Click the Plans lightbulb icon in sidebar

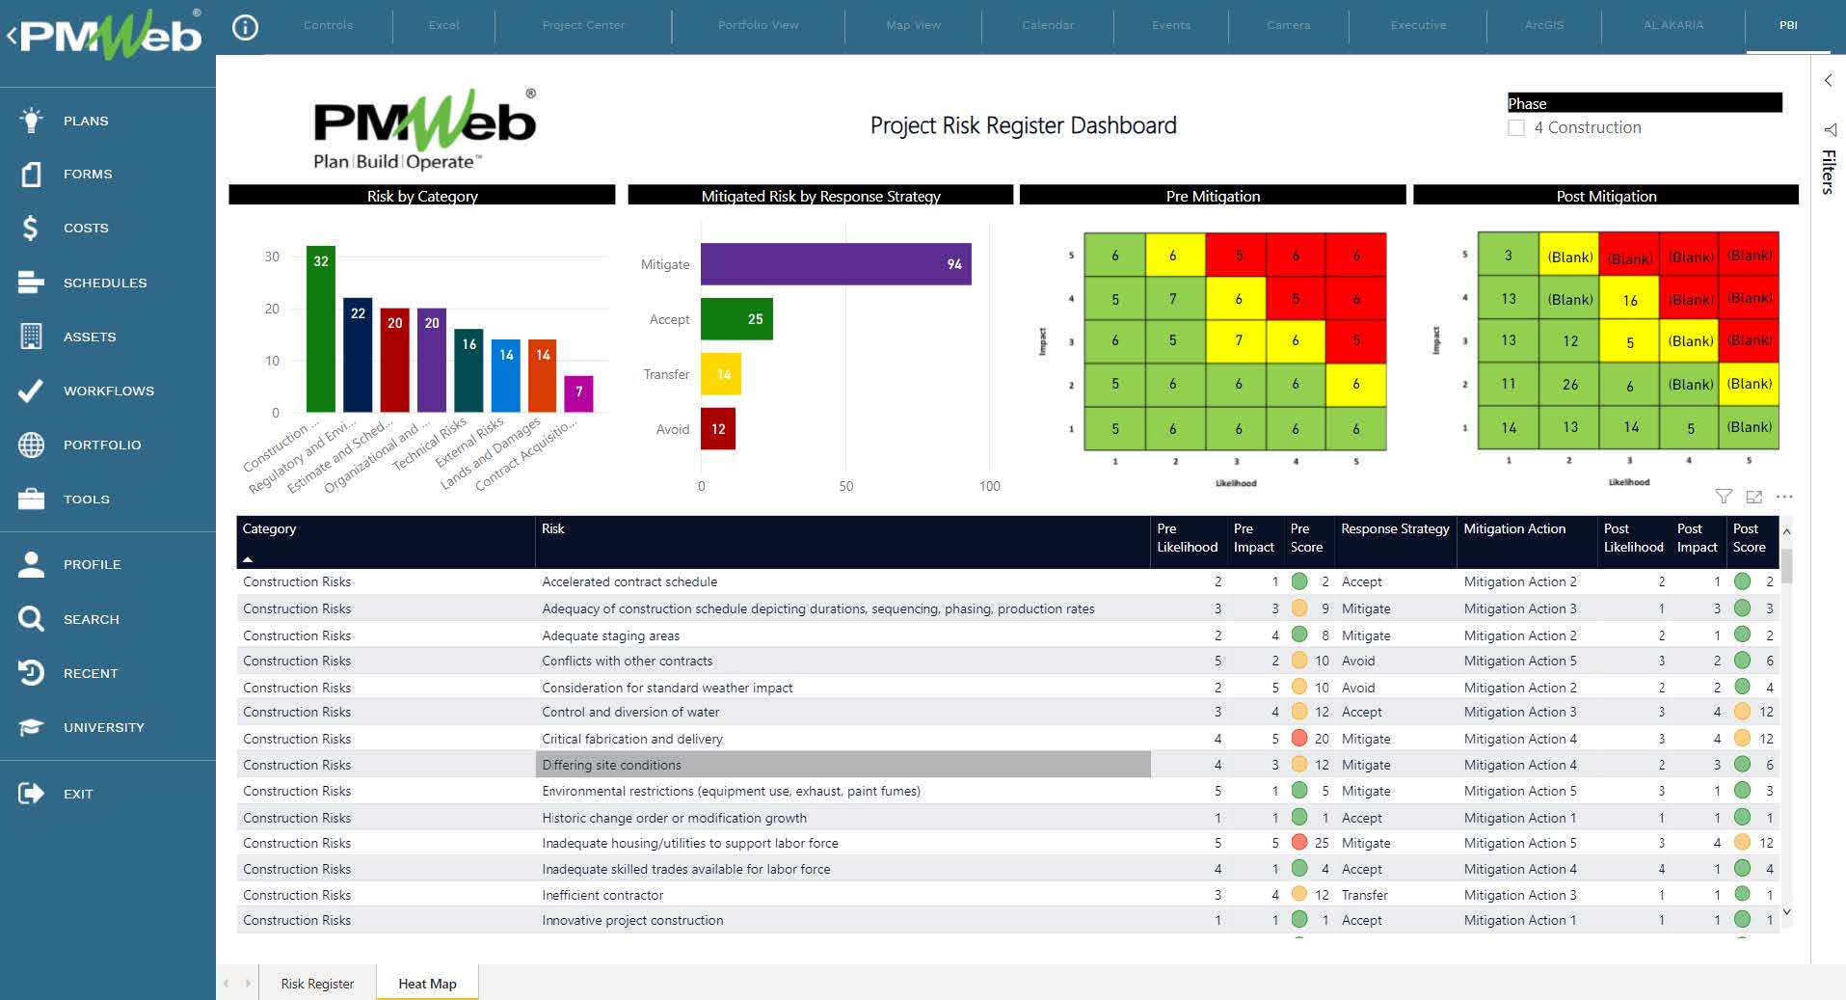tap(31, 121)
